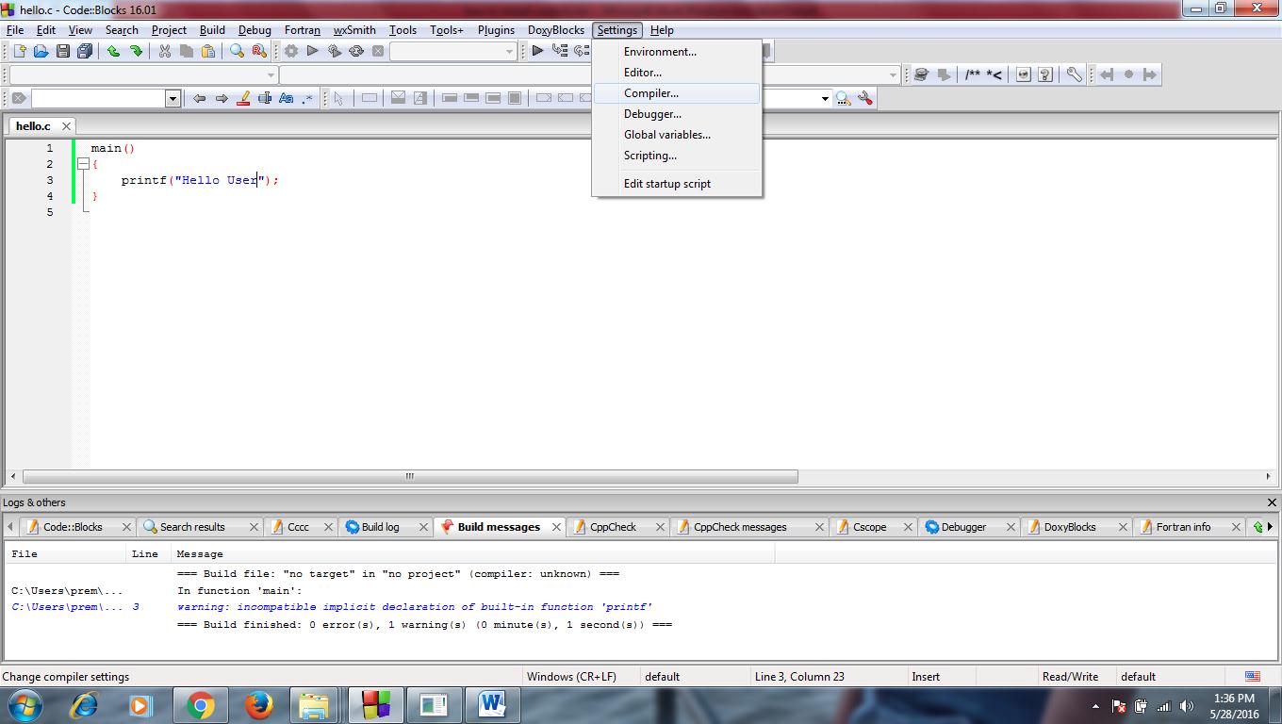Click the Build gear icon
The height and width of the screenshot is (724, 1282).
(x=290, y=51)
